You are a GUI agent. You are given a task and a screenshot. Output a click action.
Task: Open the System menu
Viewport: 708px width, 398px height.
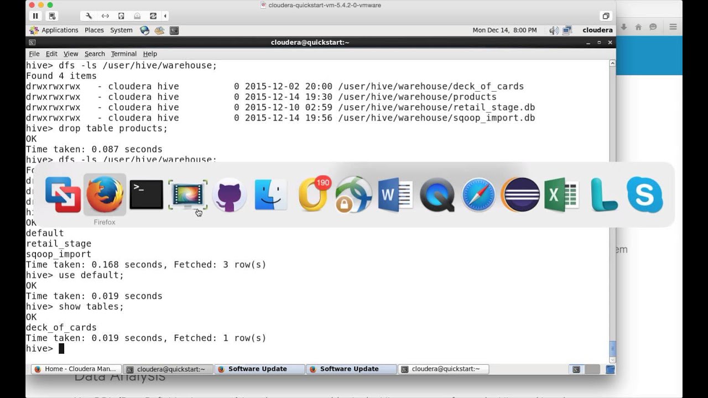121,30
